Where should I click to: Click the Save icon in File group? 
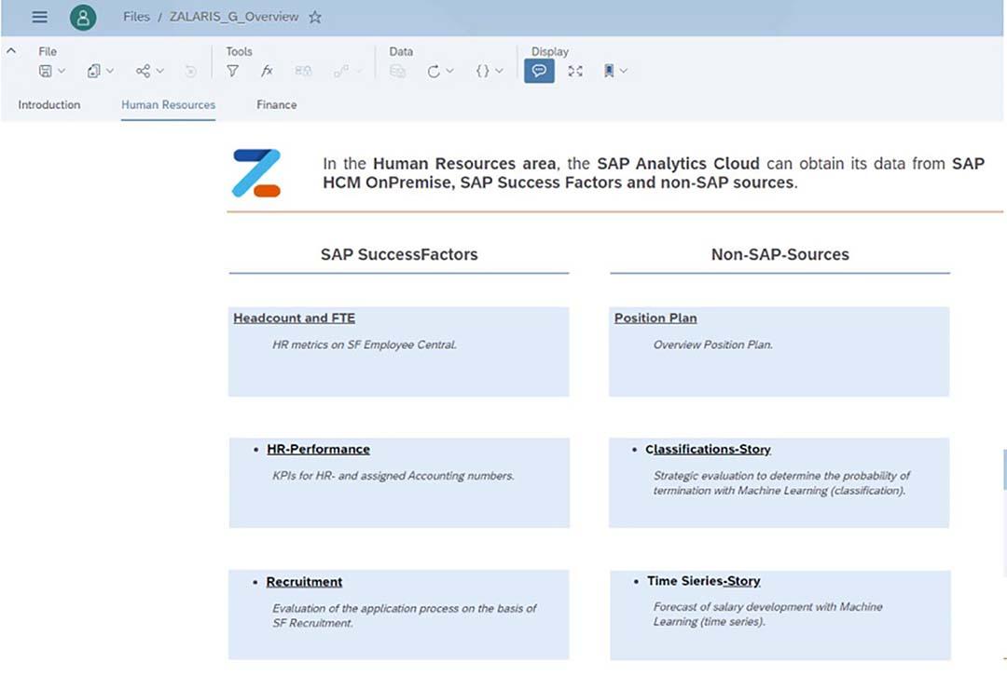46,71
